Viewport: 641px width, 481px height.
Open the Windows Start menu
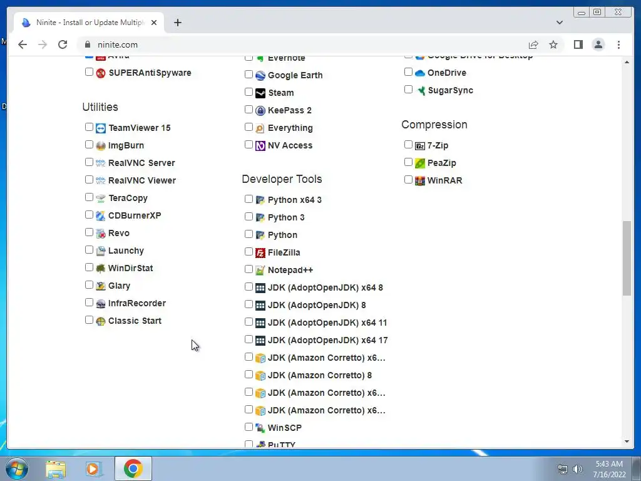17,468
